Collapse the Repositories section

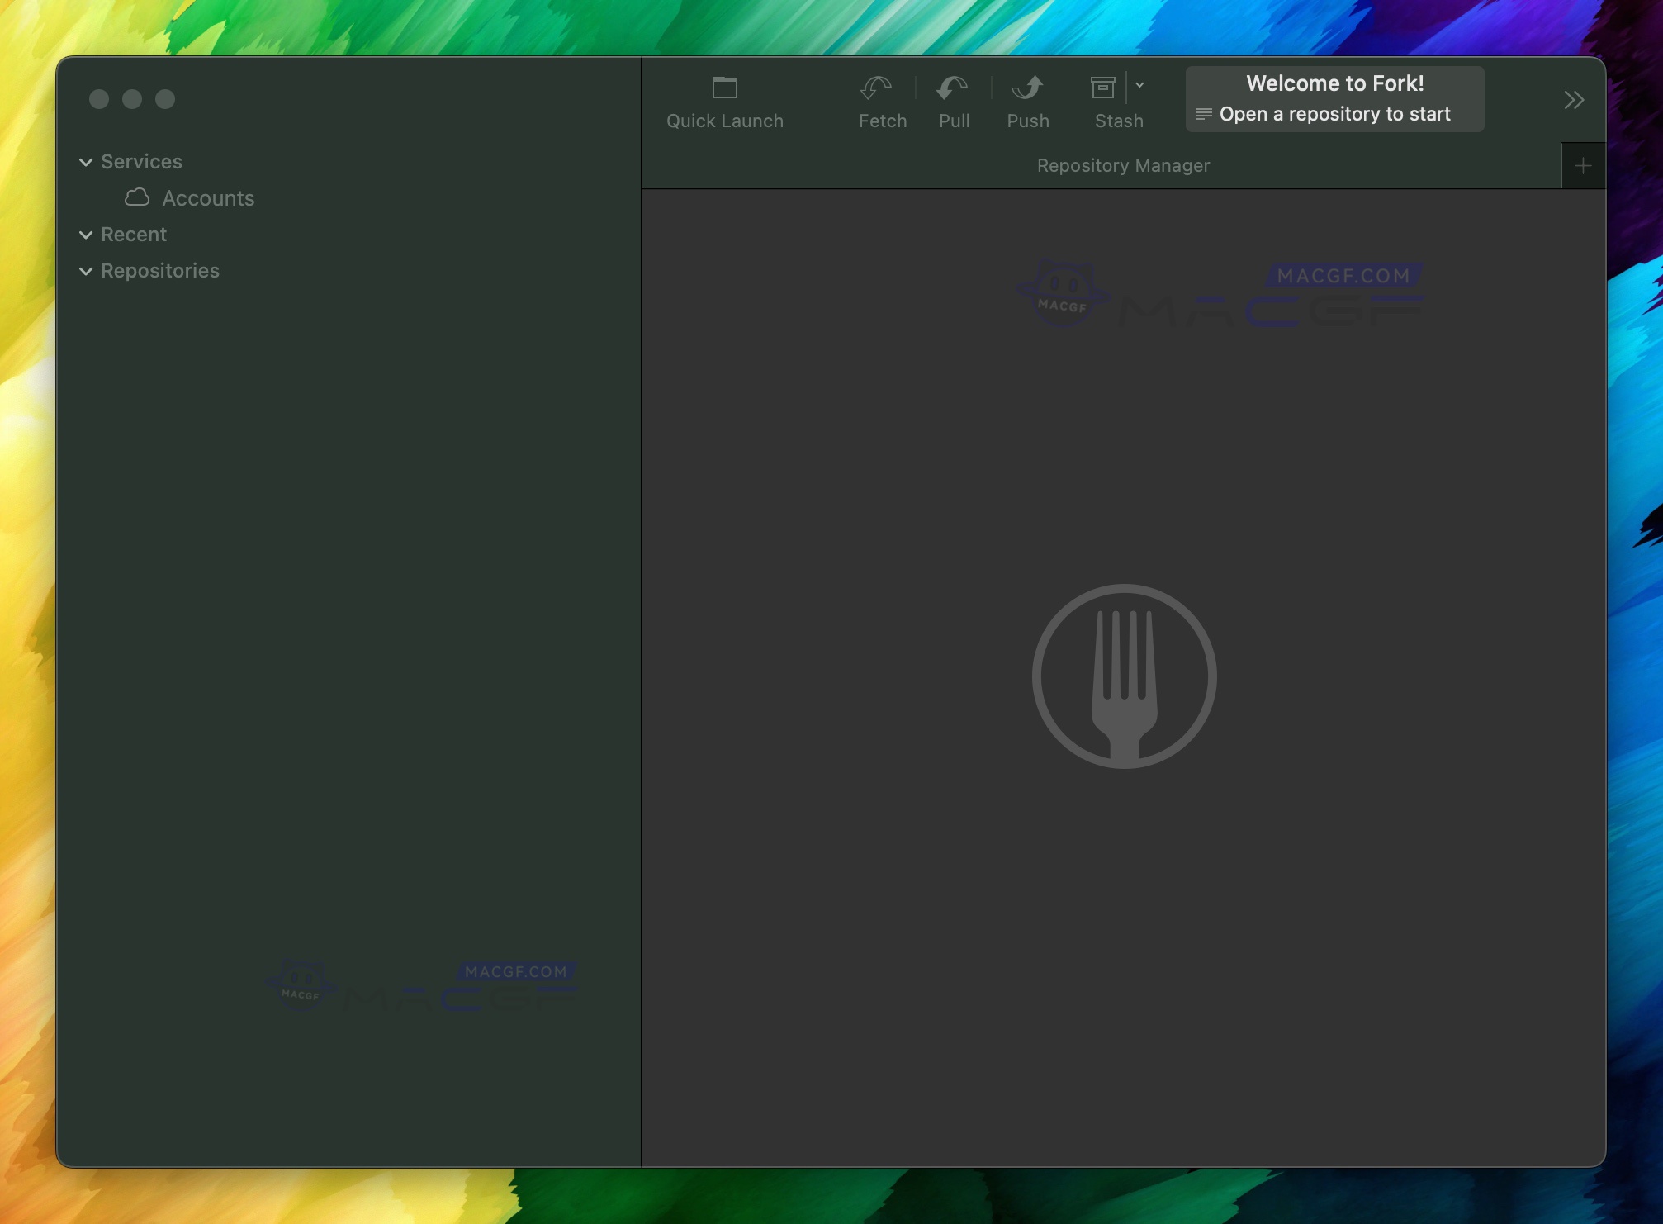pyautogui.click(x=86, y=271)
